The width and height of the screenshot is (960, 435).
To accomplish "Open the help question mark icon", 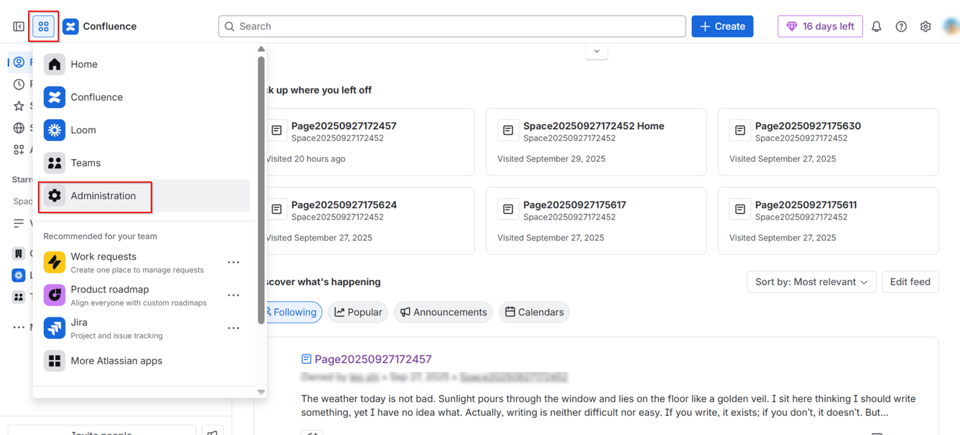I will tap(901, 26).
